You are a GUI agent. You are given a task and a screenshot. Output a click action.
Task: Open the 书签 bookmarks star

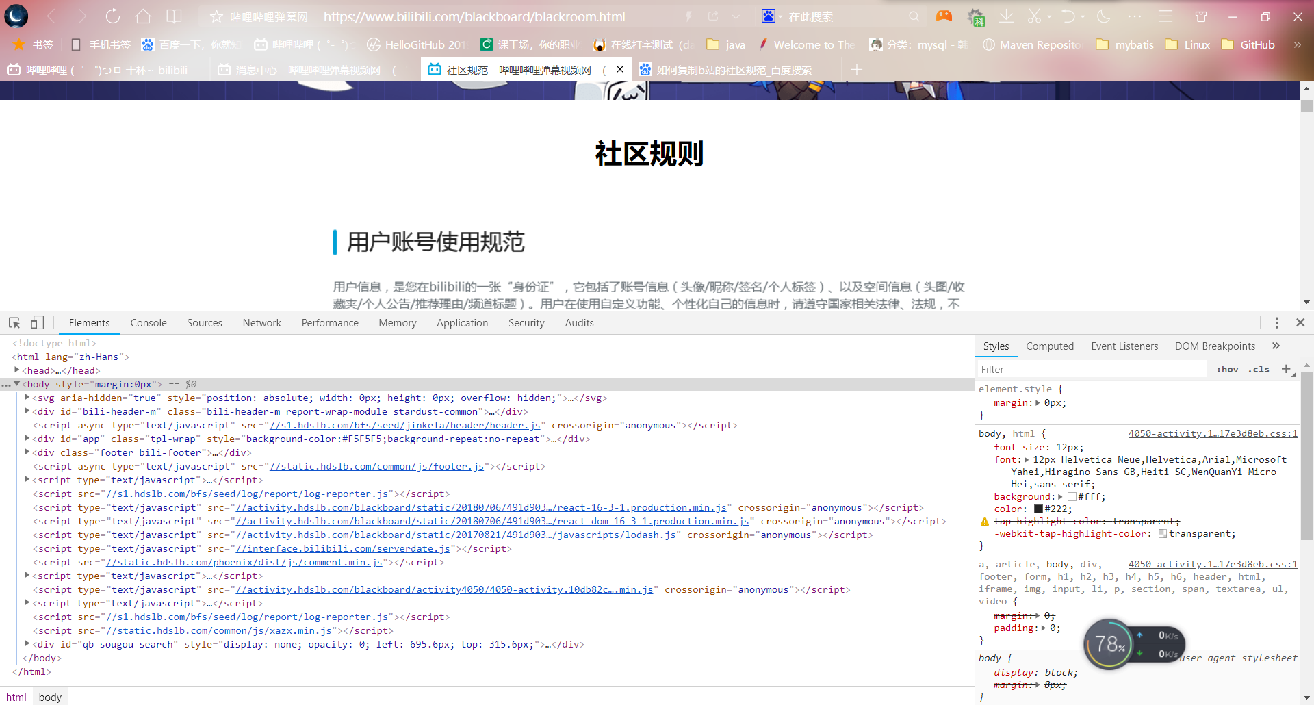33,44
